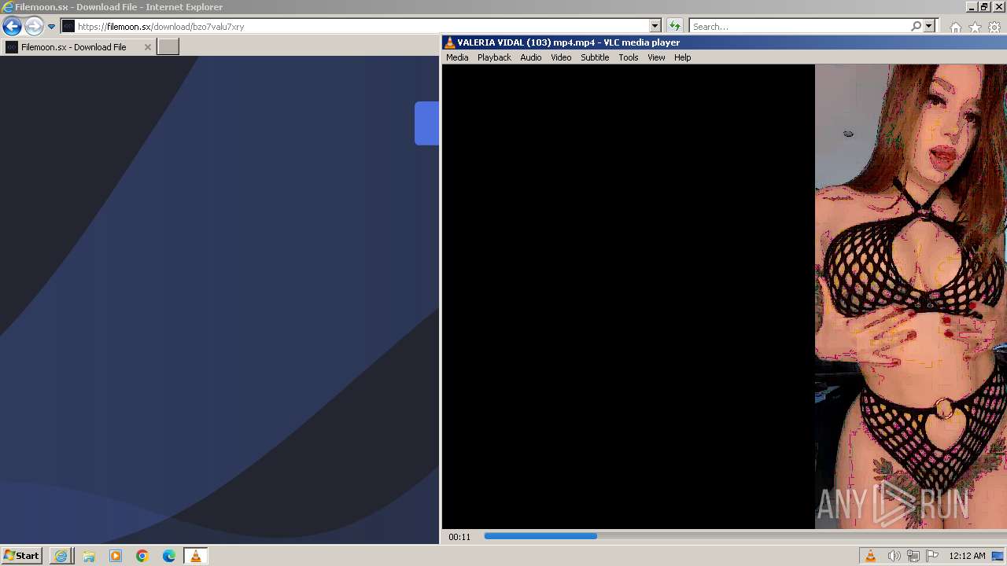Expand the search provider dropdown
The width and height of the screenshot is (1007, 566).
click(x=928, y=26)
